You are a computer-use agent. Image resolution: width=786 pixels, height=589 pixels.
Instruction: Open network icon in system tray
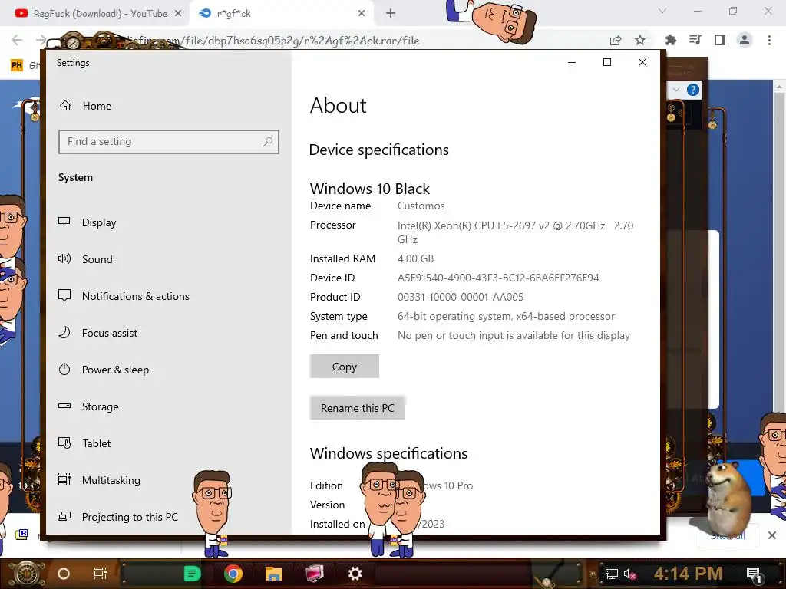click(612, 574)
